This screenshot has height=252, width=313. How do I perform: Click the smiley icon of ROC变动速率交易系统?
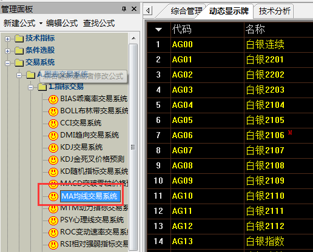pyautogui.click(x=53, y=233)
